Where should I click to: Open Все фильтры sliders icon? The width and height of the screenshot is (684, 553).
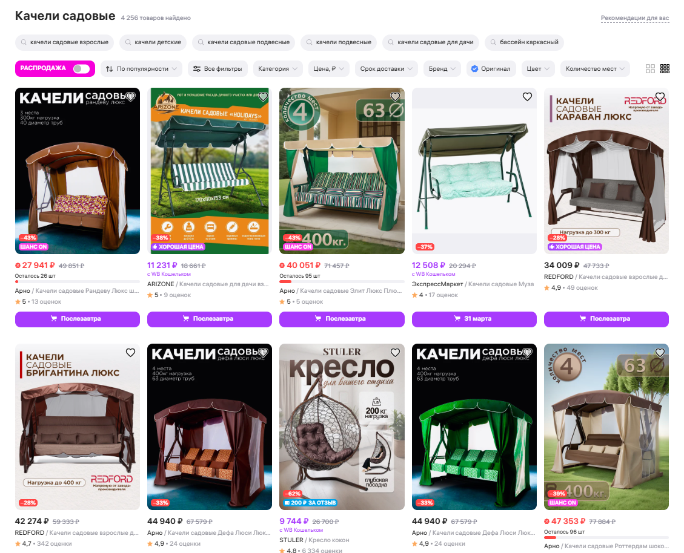(197, 69)
